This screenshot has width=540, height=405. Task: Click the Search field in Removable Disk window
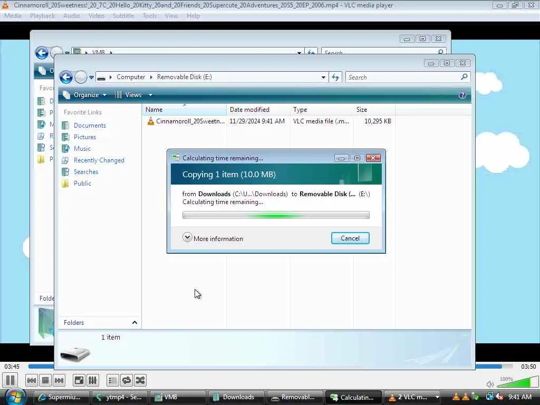click(403, 78)
